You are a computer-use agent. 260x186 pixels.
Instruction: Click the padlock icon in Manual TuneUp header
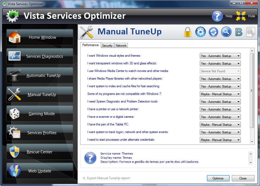click(x=188, y=32)
